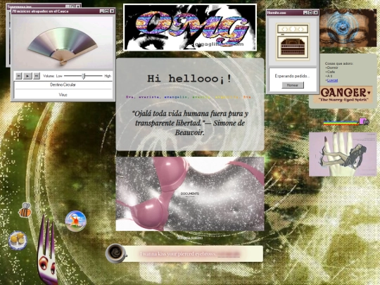Minimize the music player window

102,11
